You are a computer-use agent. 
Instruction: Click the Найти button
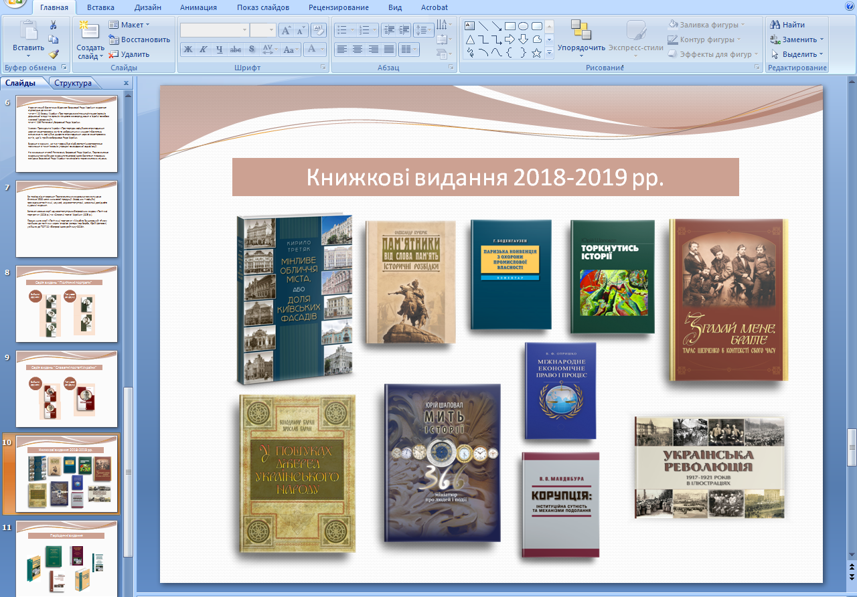click(x=787, y=25)
